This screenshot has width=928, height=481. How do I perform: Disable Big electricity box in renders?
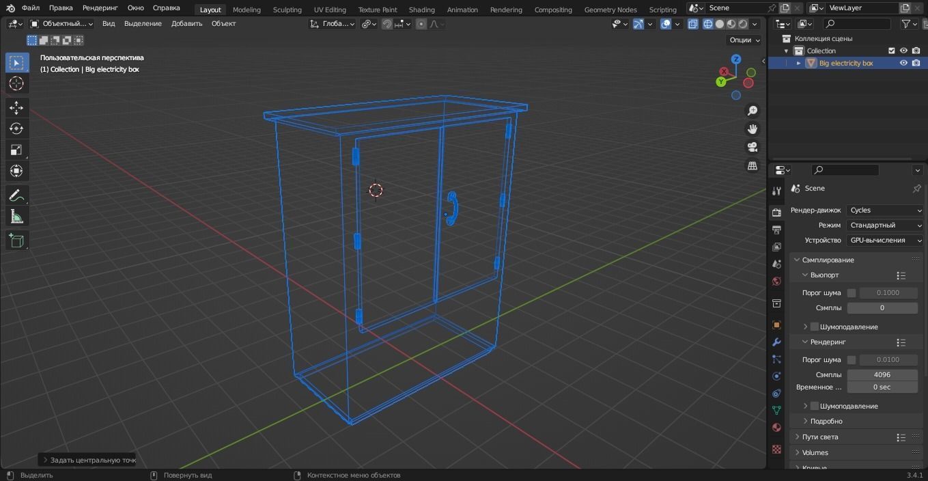[x=916, y=63]
